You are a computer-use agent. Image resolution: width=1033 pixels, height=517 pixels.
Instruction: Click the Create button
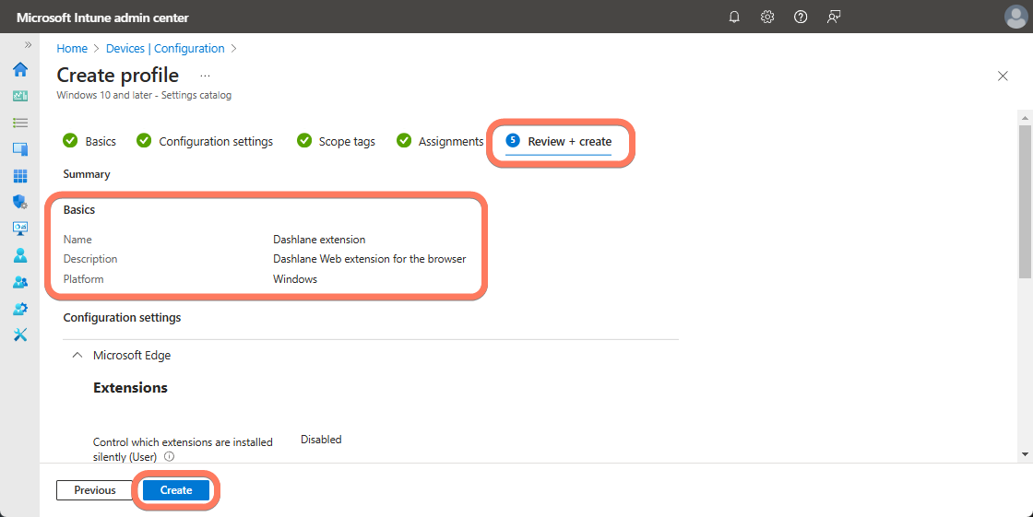click(x=176, y=490)
